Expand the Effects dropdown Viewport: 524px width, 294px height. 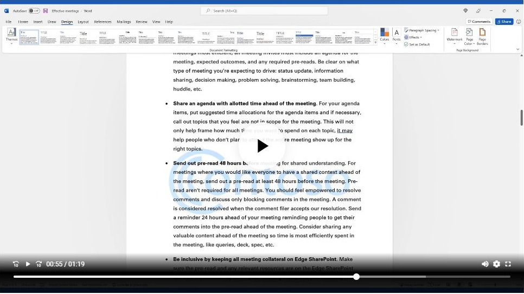tap(413, 37)
